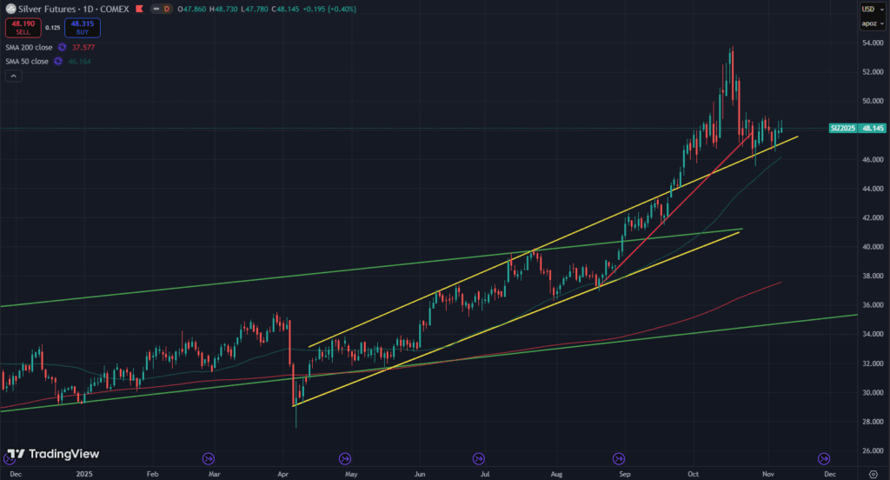This screenshot has height=480, width=890.
Task: Click the SMA 50 indicator refresh icon
Action: click(x=57, y=62)
